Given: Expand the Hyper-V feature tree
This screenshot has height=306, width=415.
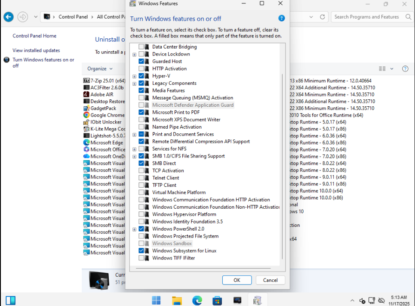Looking at the screenshot, I should point(135,76).
